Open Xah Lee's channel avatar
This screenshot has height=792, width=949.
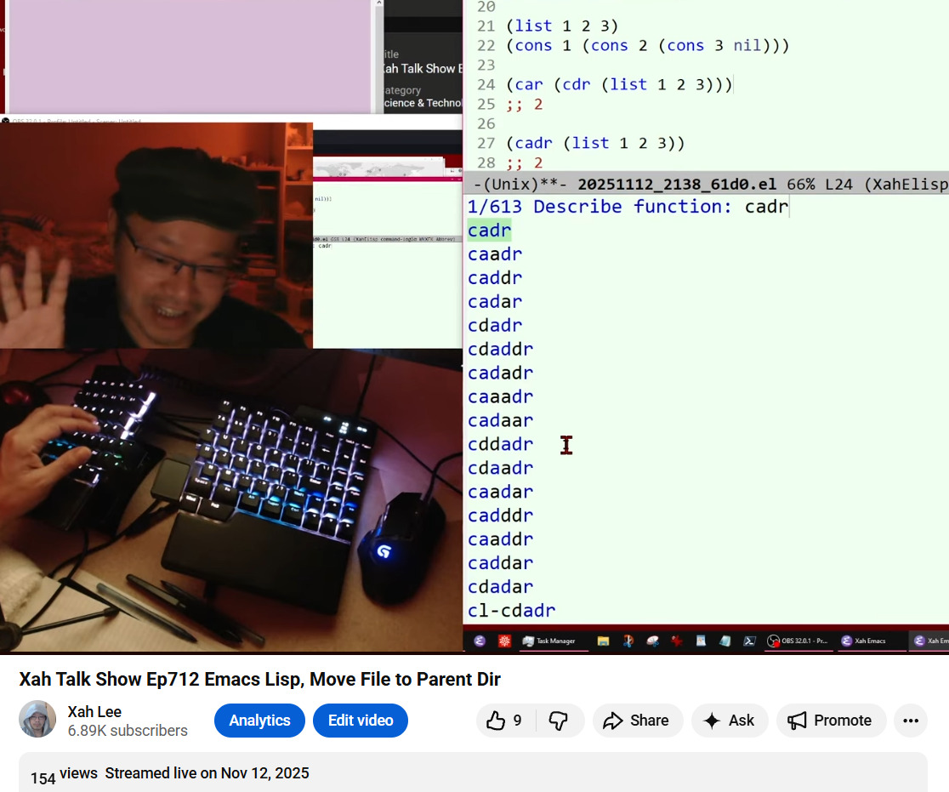pos(37,720)
